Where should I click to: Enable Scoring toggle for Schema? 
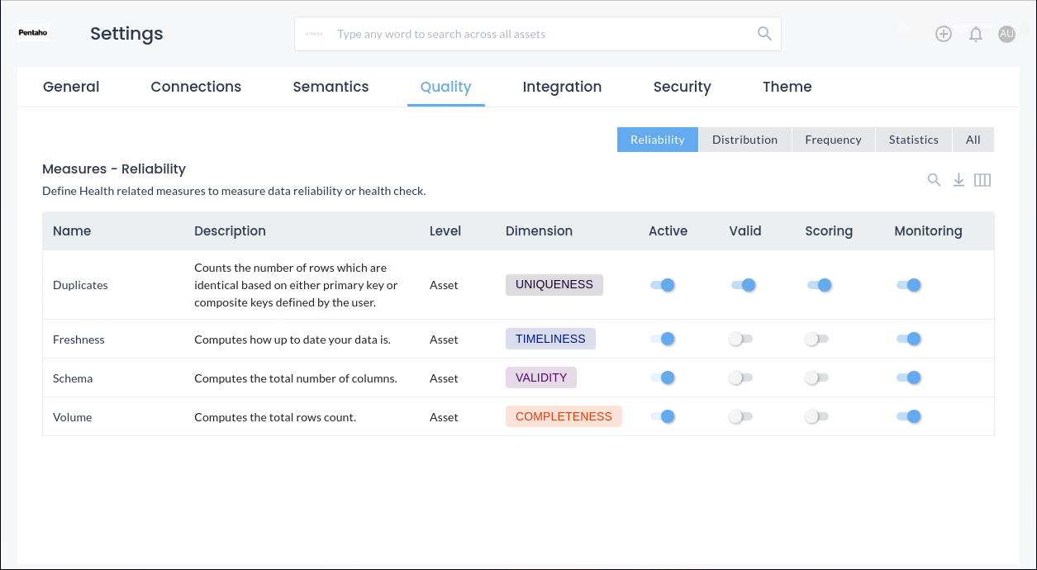[x=816, y=378]
